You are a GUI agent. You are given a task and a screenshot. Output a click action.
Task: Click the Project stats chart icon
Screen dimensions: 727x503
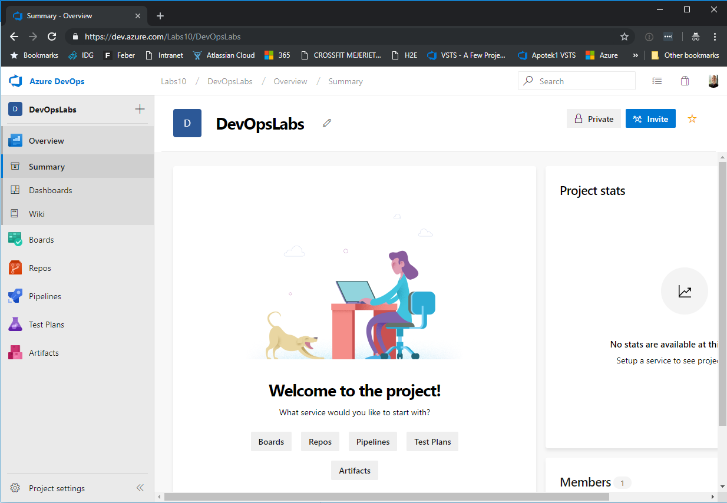click(x=684, y=291)
